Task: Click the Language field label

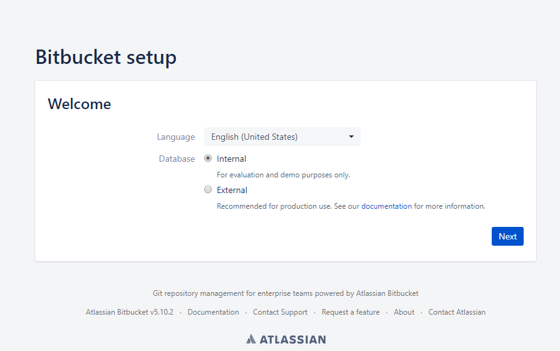Action: [x=176, y=137]
